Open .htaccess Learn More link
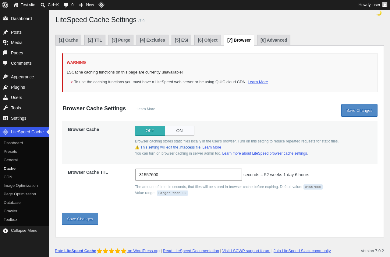This screenshot has height=257, width=390. coord(212,147)
